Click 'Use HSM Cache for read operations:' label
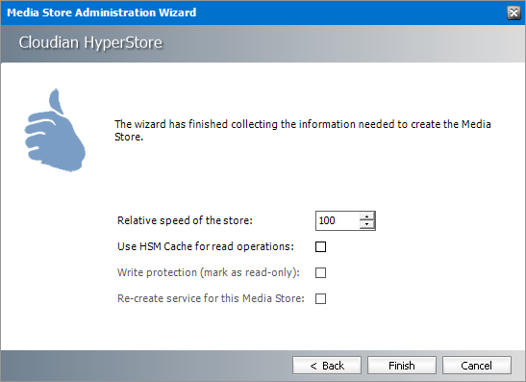 coord(206,246)
